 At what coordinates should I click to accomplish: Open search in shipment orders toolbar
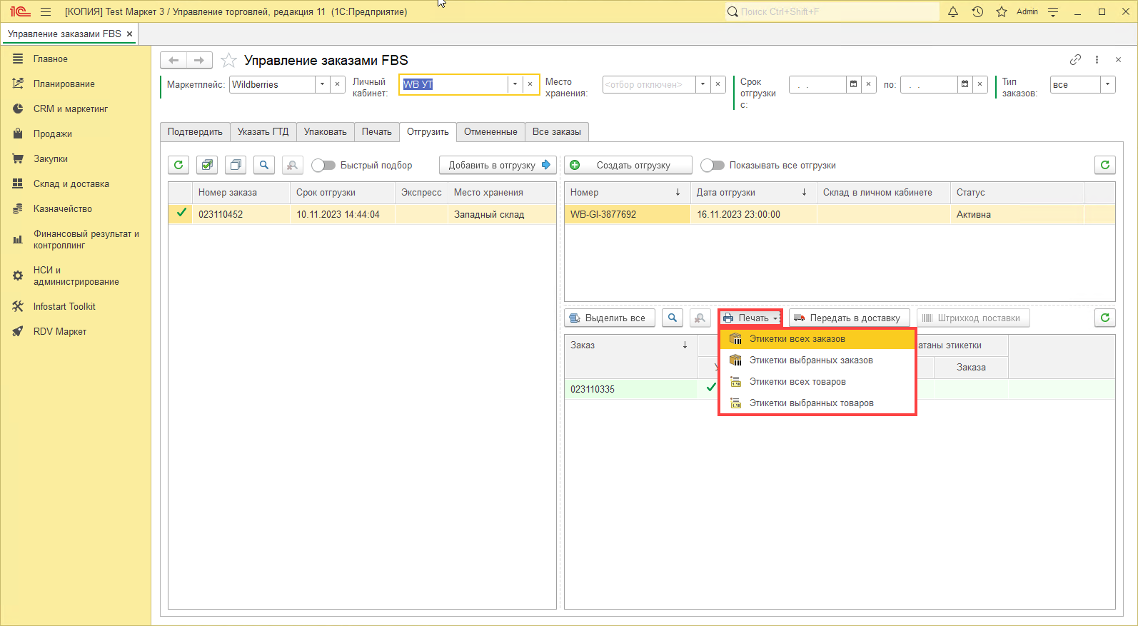pyautogui.click(x=673, y=318)
